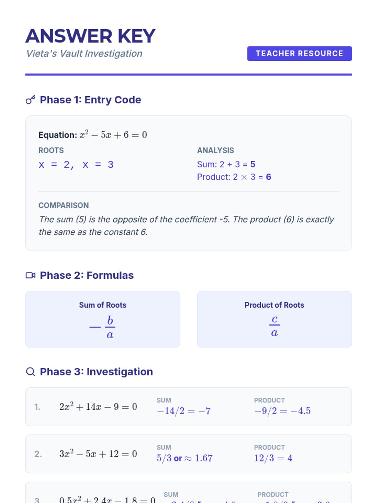The height and width of the screenshot is (503, 377).
Task: Click the video camera icon beside Phase 2
Action: point(30,275)
